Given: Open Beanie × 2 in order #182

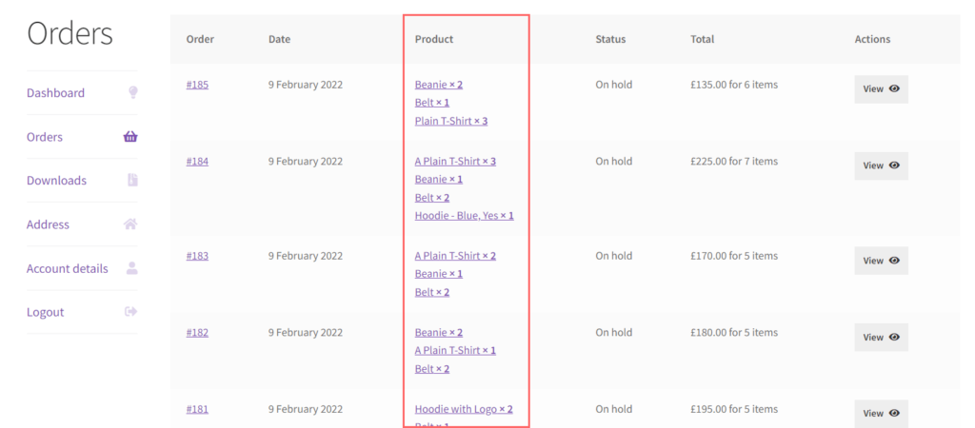Looking at the screenshot, I should (x=438, y=333).
